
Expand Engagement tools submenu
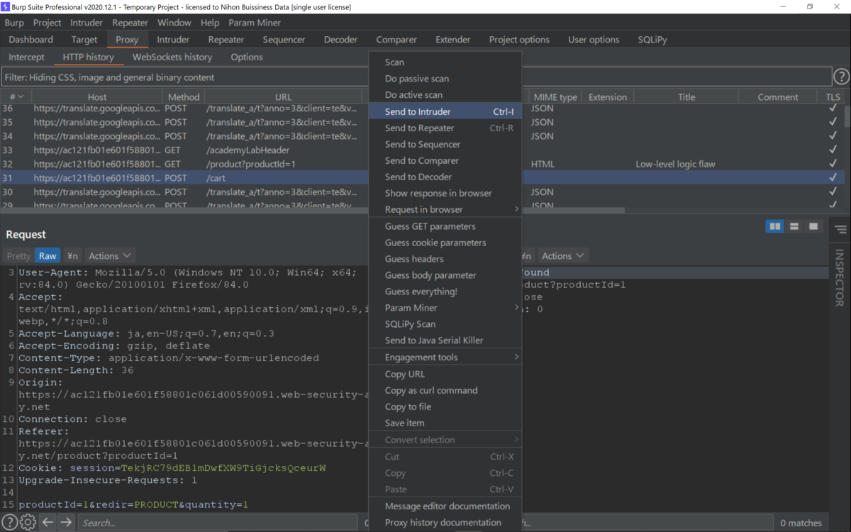click(x=445, y=357)
